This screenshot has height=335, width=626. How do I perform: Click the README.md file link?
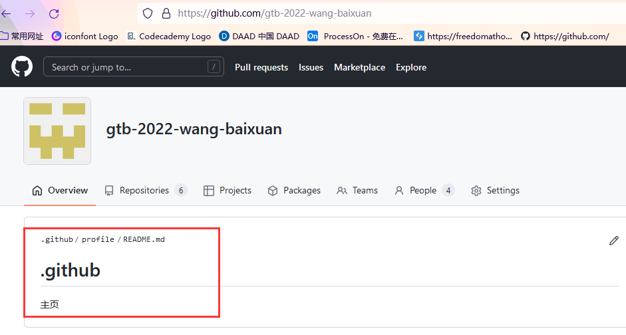(144, 239)
